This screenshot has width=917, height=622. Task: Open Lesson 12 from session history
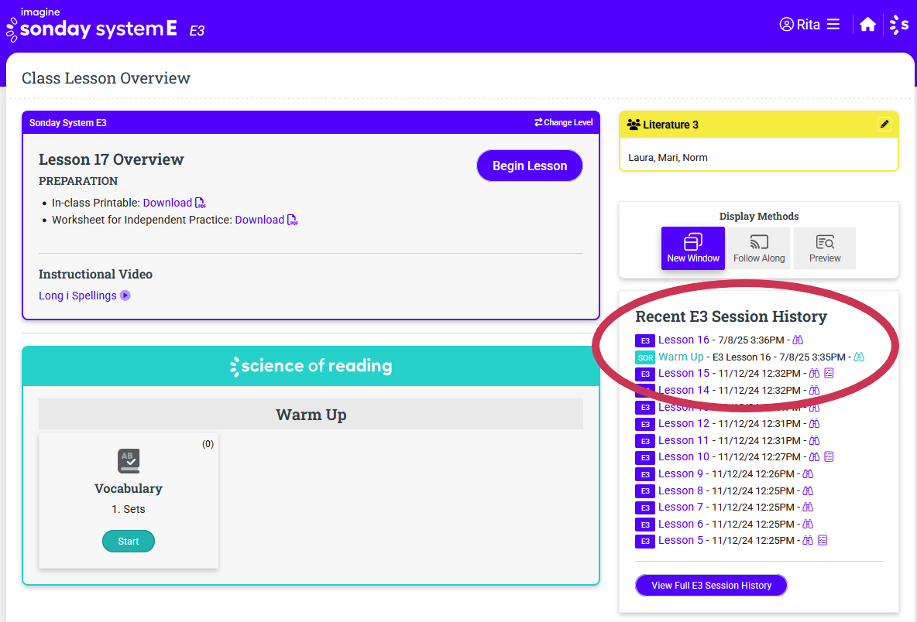(684, 423)
